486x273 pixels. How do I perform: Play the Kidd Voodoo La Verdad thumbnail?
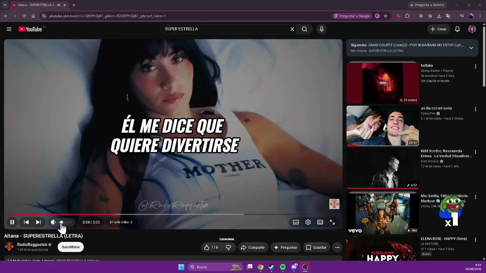[x=383, y=168]
